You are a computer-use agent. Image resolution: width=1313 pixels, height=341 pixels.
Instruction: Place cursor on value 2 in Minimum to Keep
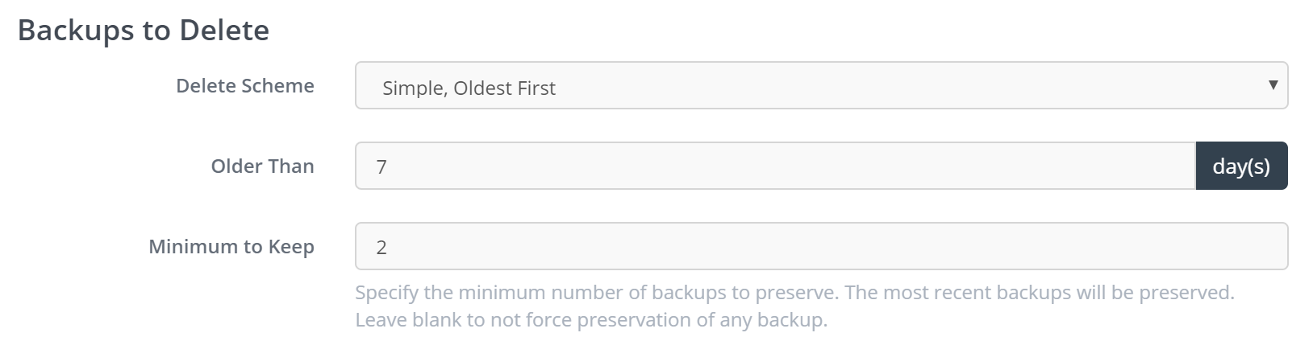coord(381,247)
